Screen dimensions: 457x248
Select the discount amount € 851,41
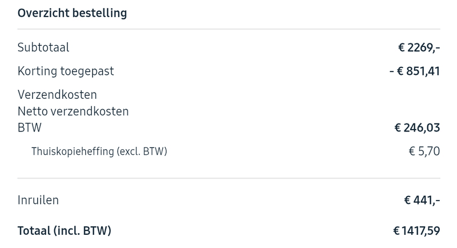tap(419, 71)
